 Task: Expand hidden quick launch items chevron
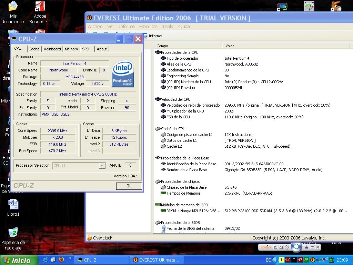70,258
